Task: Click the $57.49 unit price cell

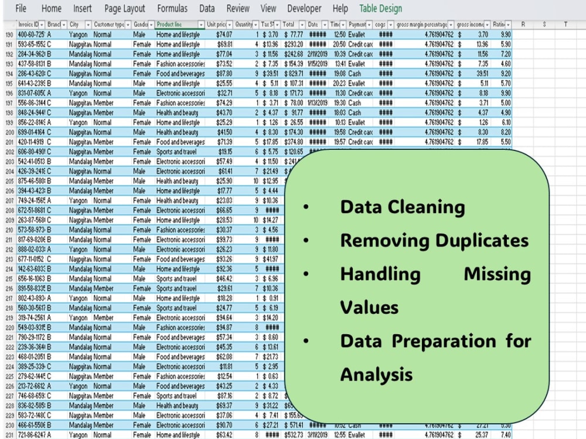Action: click(219, 162)
